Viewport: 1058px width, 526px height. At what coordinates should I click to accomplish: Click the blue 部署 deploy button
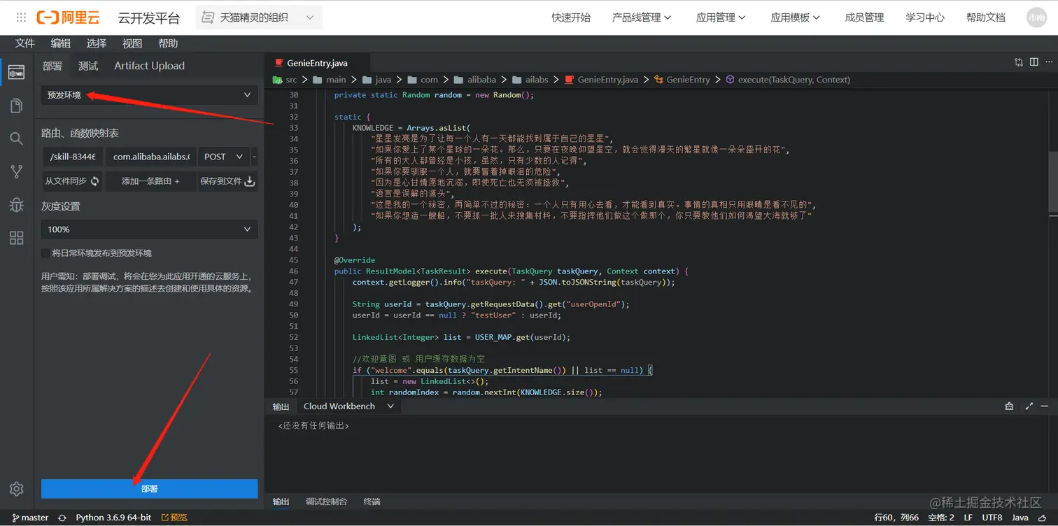[149, 489]
